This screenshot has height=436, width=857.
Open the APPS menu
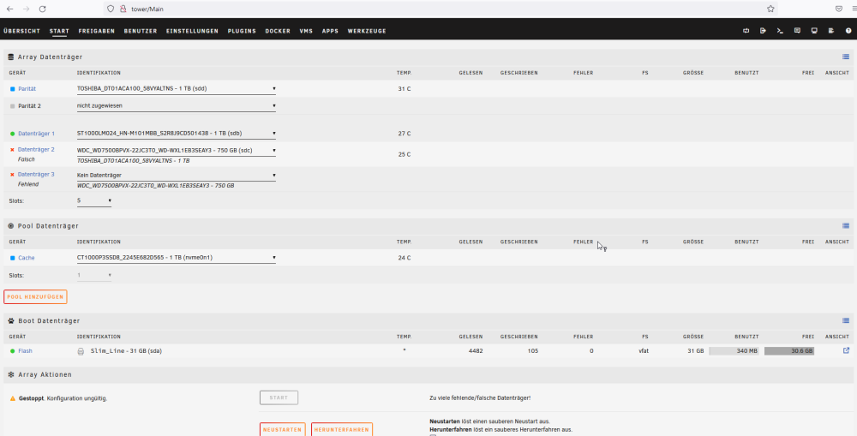tap(330, 31)
